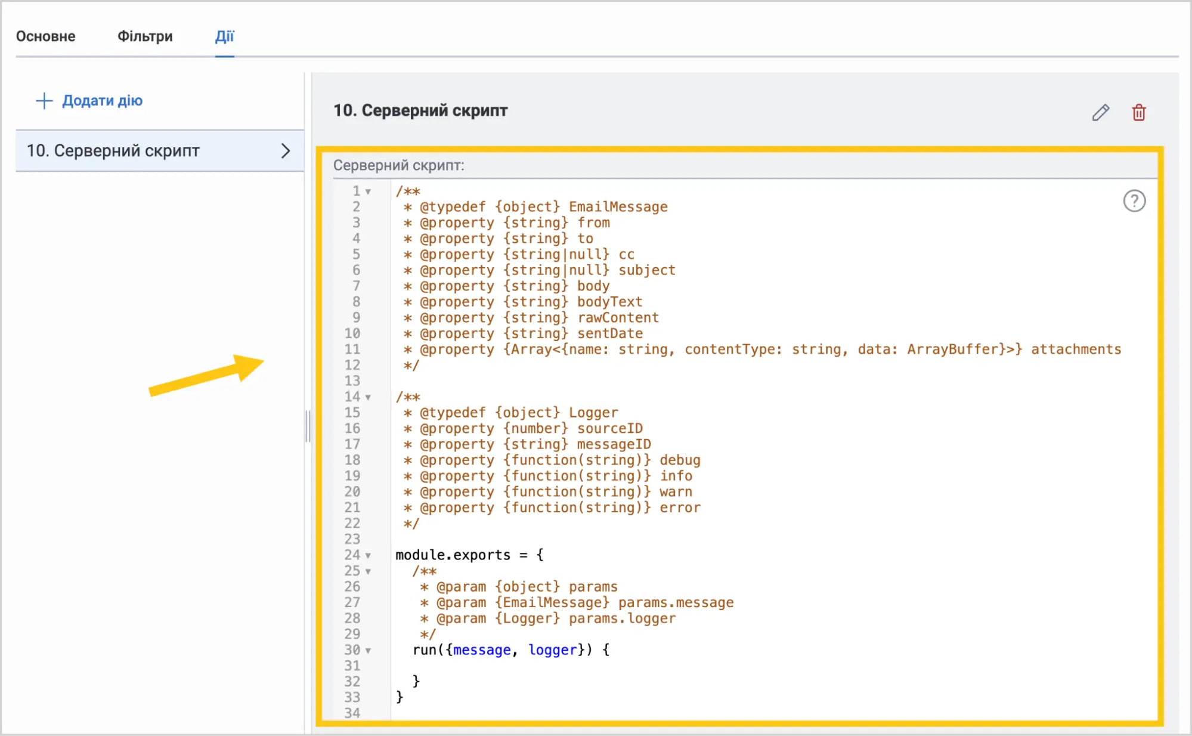This screenshot has height=736, width=1192.
Task: Click 'params.logger' text on line 28
Action: (622, 619)
